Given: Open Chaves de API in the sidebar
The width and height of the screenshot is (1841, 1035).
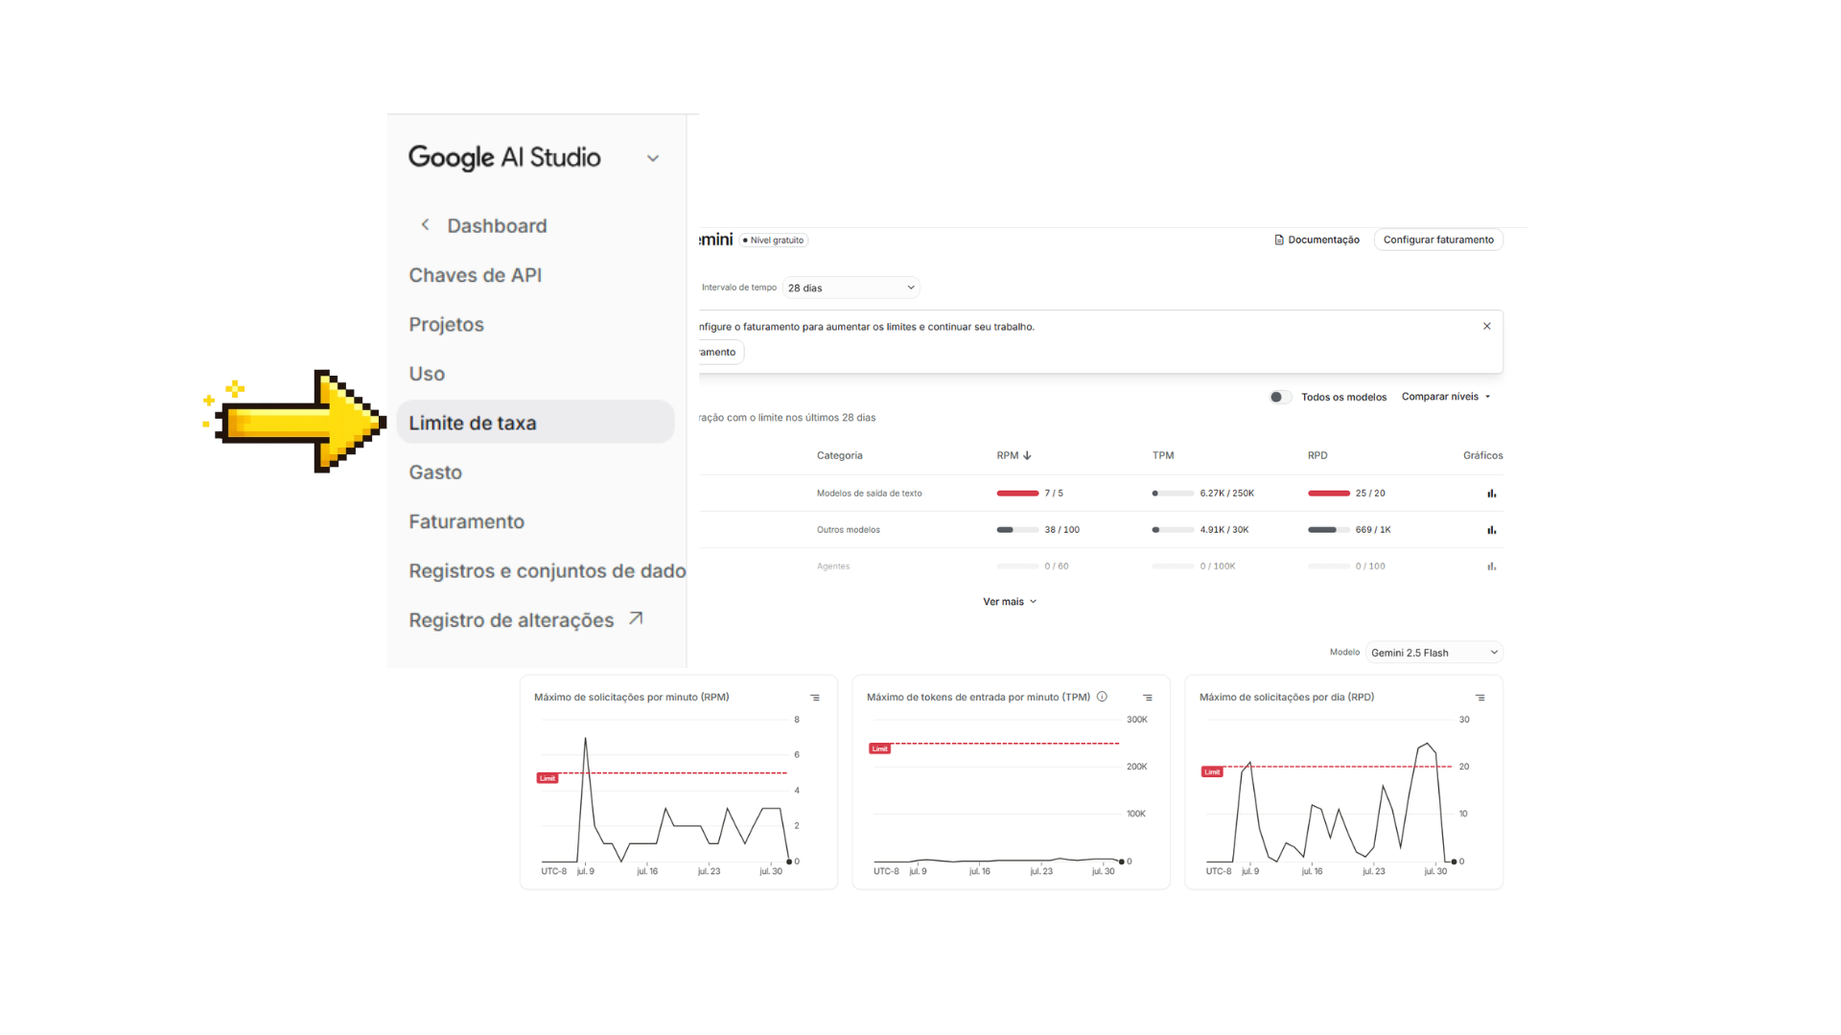Looking at the screenshot, I should point(475,275).
